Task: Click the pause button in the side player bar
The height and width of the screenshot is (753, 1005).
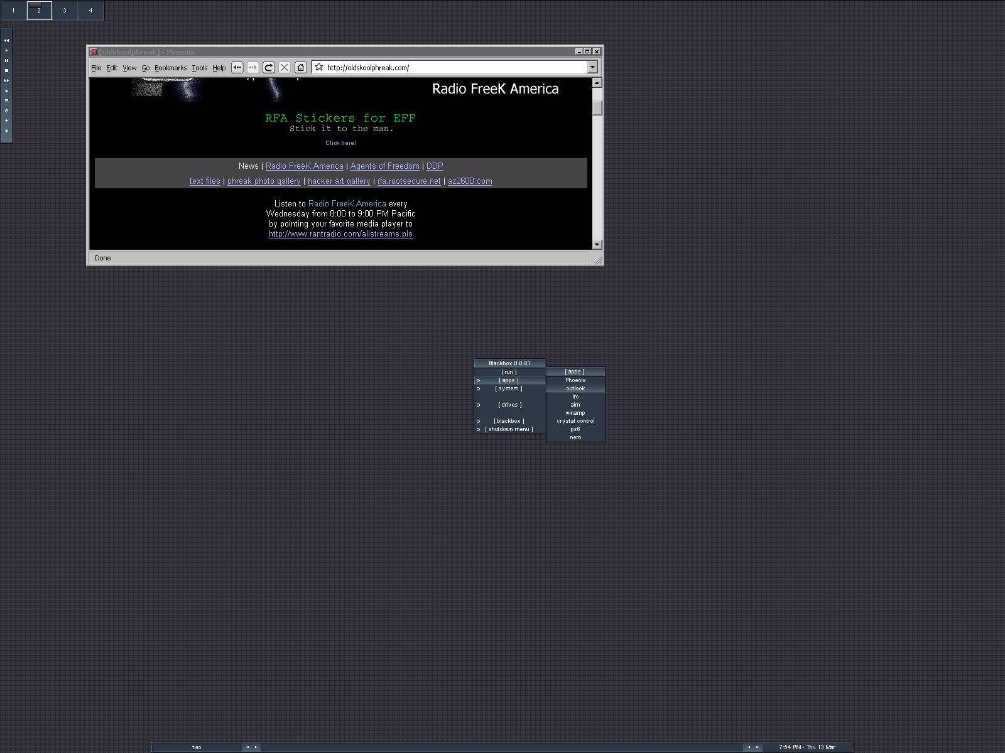Action: (7, 60)
